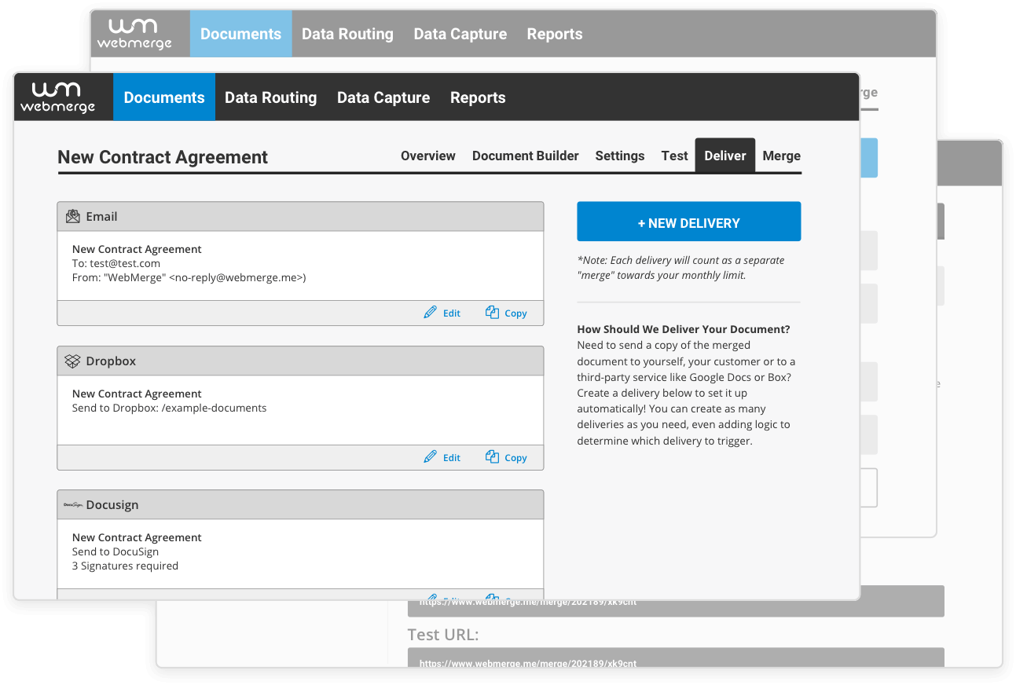Click the monthly limit note under New Delivery

(x=680, y=268)
